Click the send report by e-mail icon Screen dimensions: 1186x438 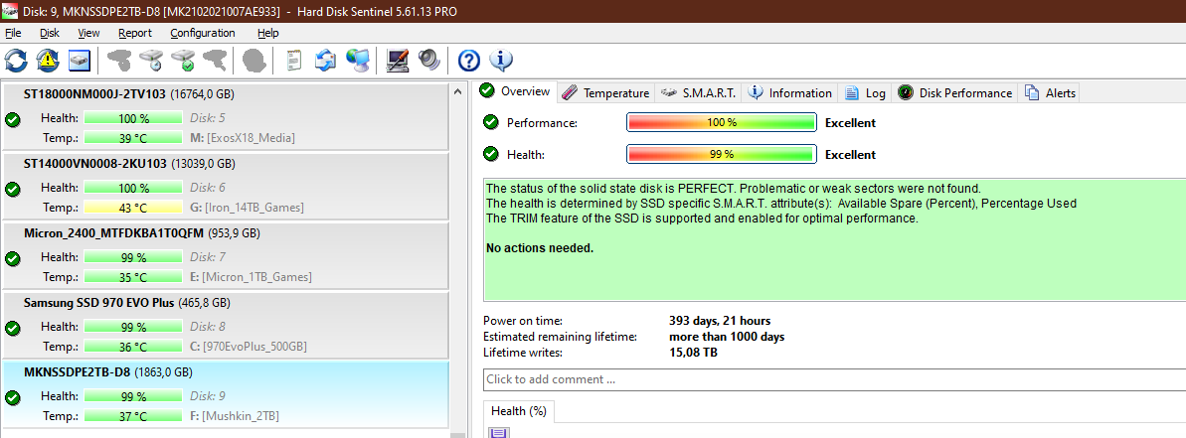tap(326, 61)
